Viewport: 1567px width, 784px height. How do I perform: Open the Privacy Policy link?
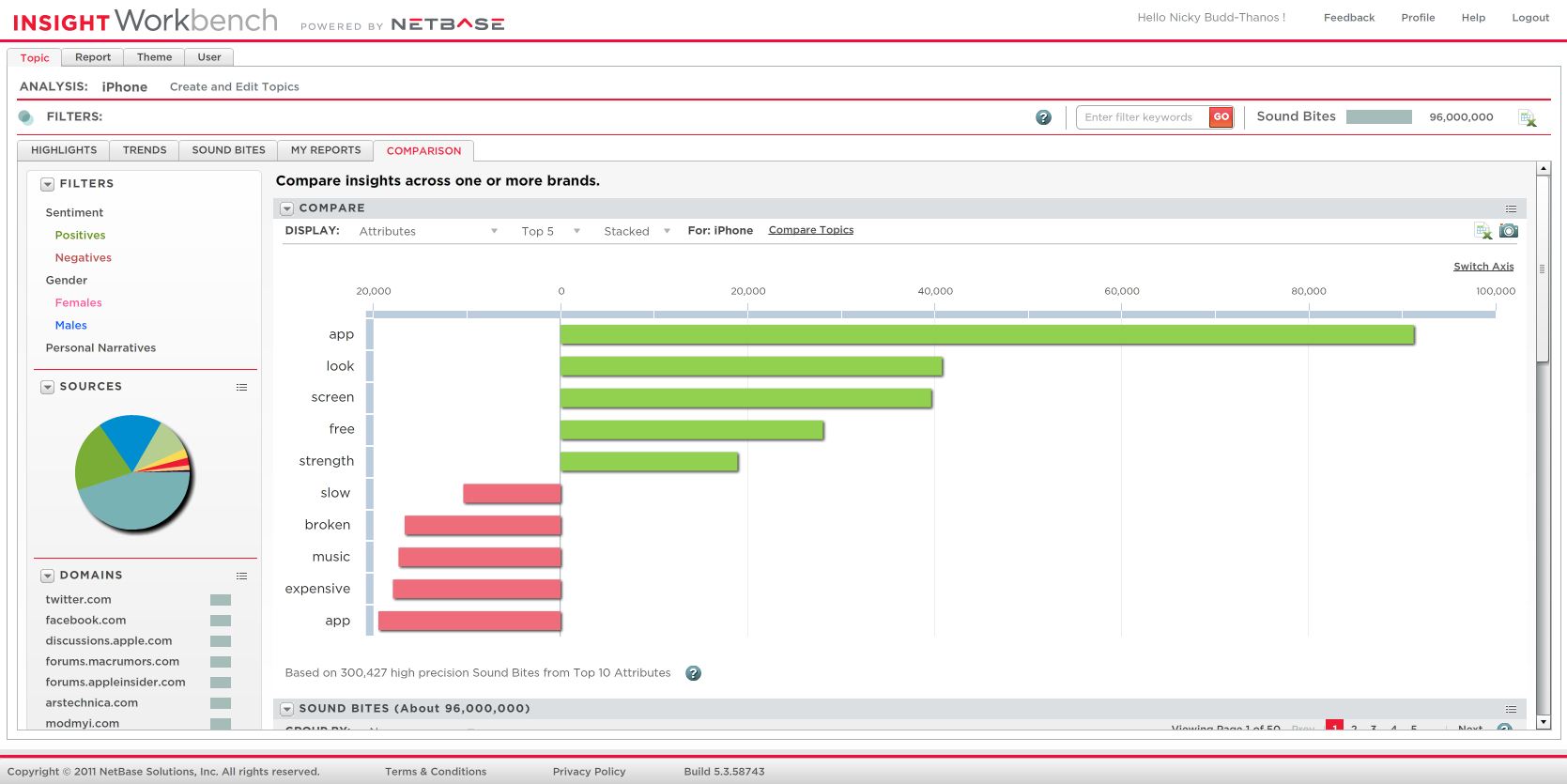pyautogui.click(x=589, y=772)
